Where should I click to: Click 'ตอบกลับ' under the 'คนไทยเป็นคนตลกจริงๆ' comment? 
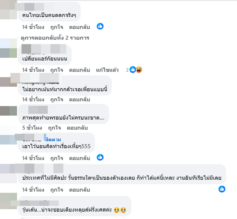click(x=79, y=27)
